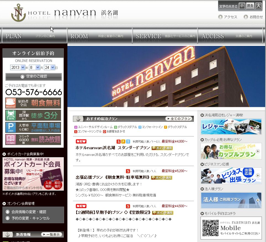The image size is (266, 242).
Task: Click 空室のご確認 availability button
Action: (34, 77)
